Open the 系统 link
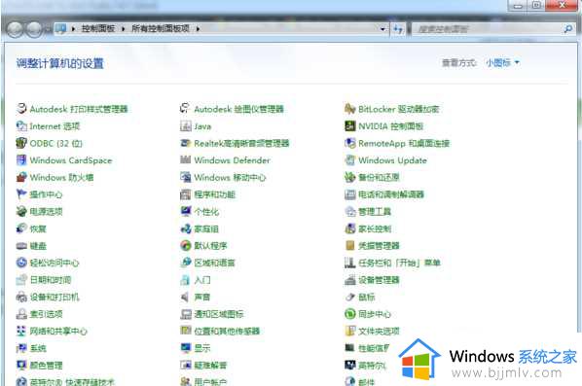This screenshot has width=582, height=386. click(38, 348)
